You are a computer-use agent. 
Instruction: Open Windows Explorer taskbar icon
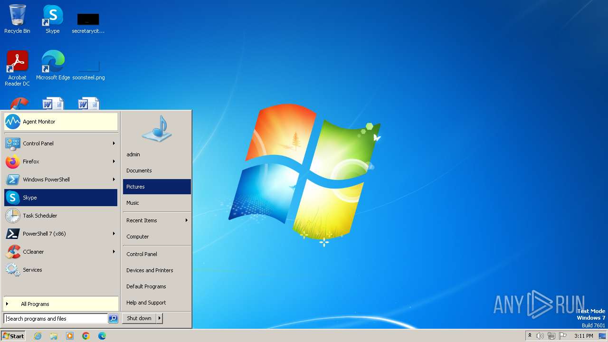(54, 336)
